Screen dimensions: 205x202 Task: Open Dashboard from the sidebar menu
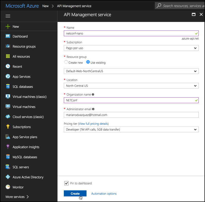click(20, 36)
